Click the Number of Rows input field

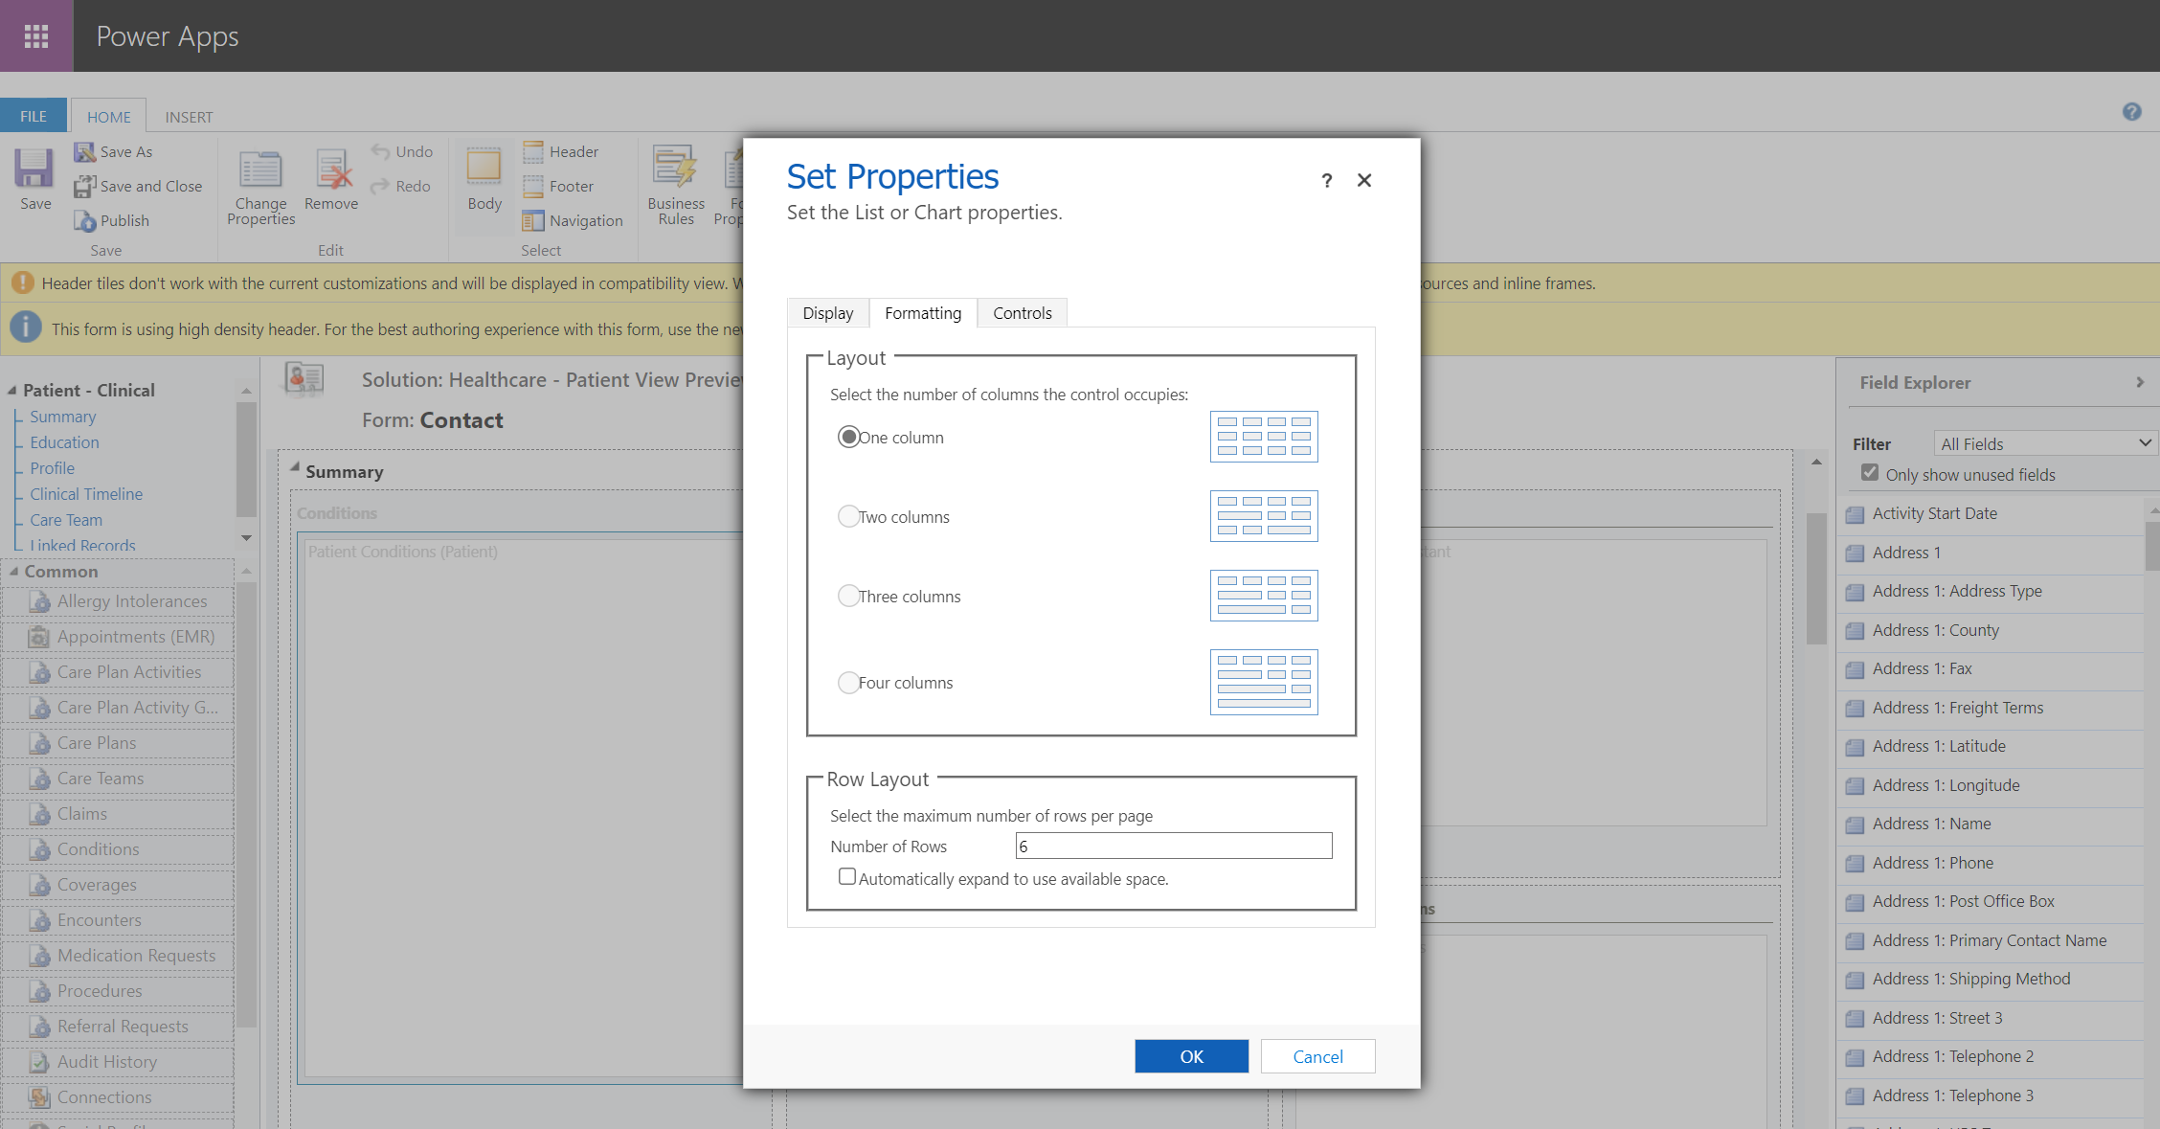point(1173,847)
